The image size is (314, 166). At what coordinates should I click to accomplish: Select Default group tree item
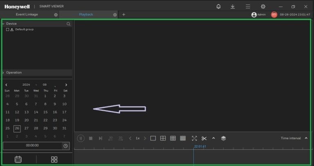(x=25, y=29)
